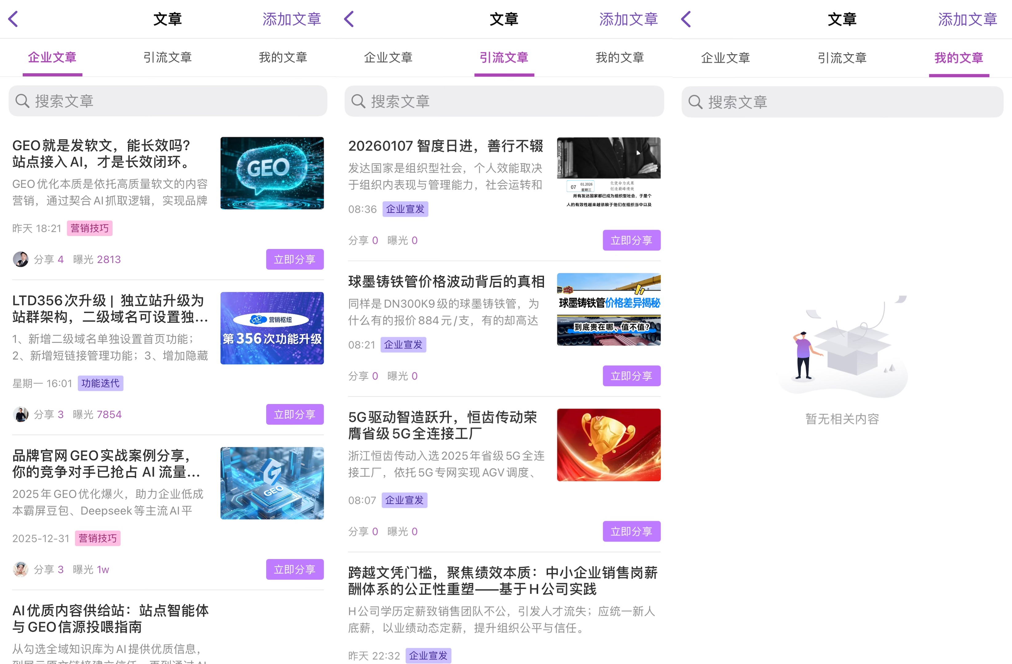Click 营销技巧 tag dated 昨天 18:21

click(x=90, y=228)
